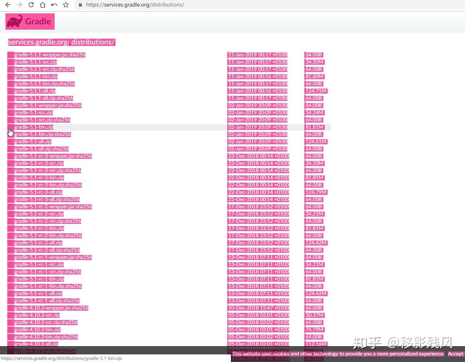Click file icon beside gradle-5.1.1-wrapper.jar.sha256
Viewport: 465px width, 362px height.
(10, 55)
